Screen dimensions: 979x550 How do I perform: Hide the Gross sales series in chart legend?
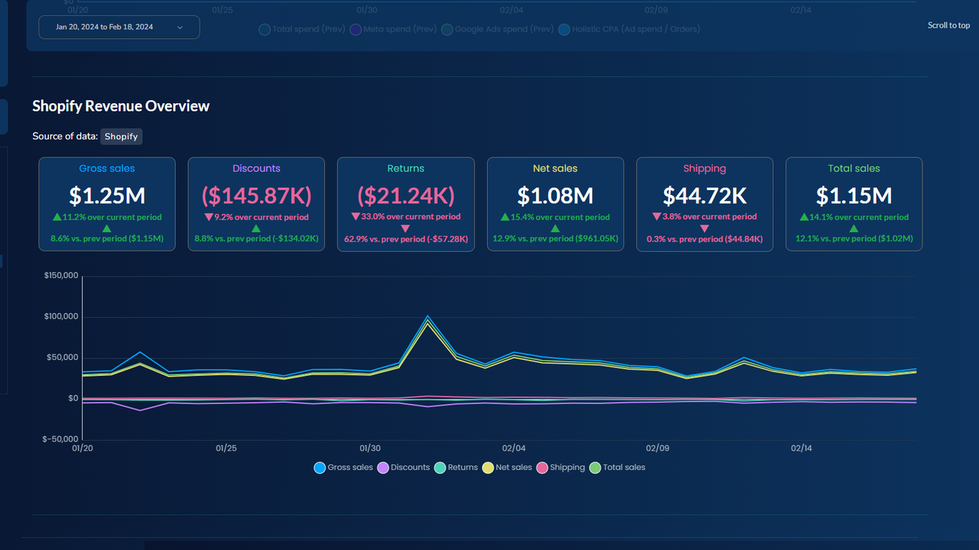[343, 467]
